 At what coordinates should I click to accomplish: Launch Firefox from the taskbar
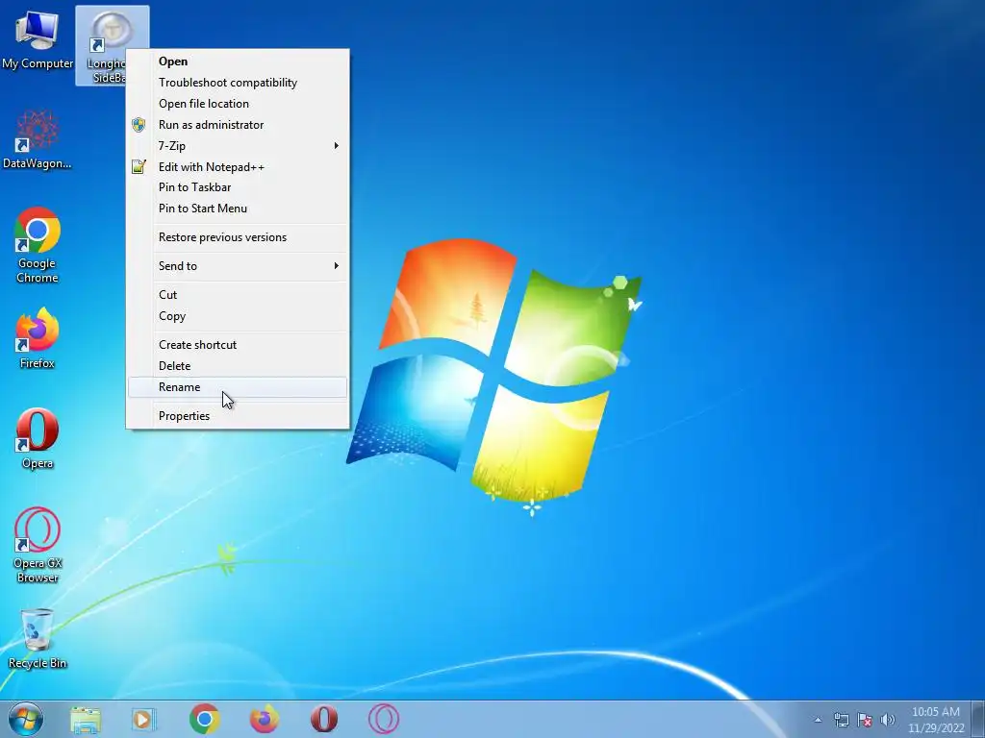point(264,719)
